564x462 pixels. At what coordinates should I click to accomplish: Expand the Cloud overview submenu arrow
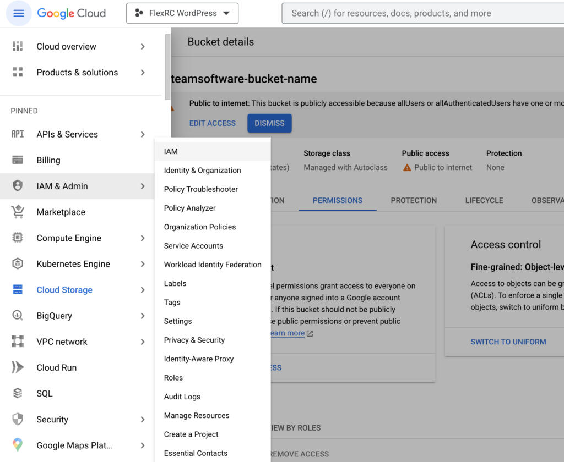click(x=143, y=47)
